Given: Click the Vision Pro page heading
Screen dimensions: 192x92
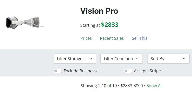Looking at the screenshot, I should coord(99,11).
